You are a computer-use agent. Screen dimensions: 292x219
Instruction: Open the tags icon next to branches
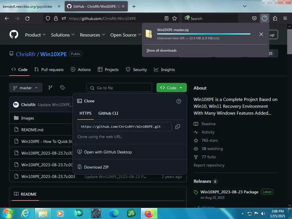click(62, 88)
